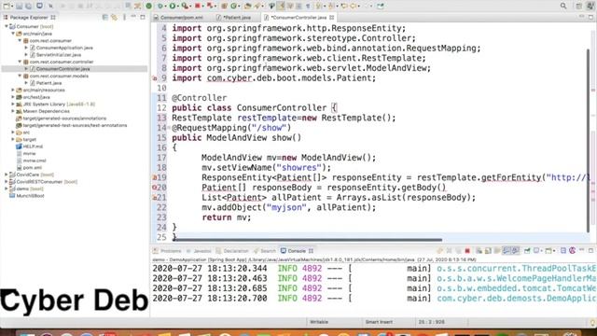597x336 pixels.
Task: Click fold toggle beside line 14
Action: (x=169, y=128)
